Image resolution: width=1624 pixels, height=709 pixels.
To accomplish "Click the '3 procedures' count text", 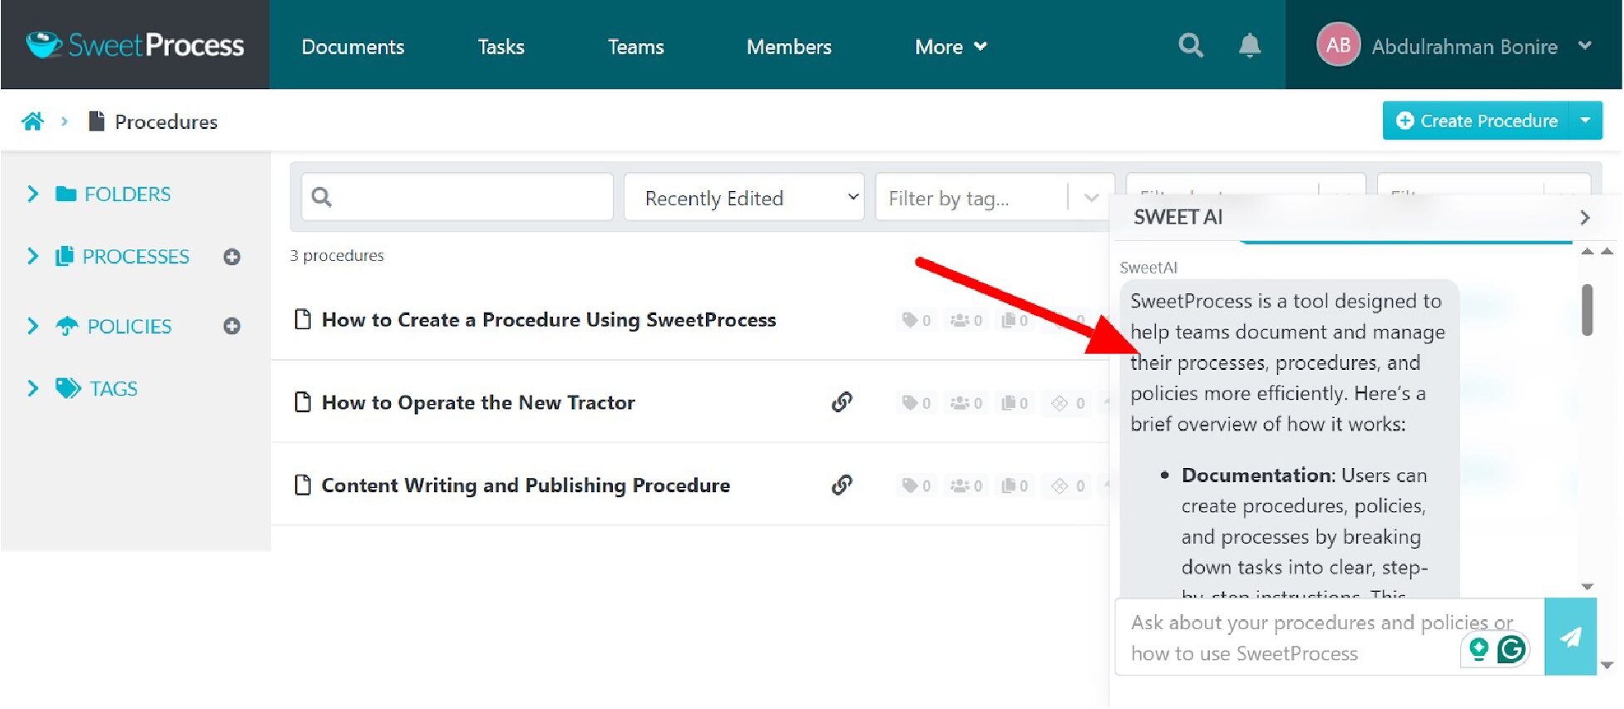I will point(337,255).
